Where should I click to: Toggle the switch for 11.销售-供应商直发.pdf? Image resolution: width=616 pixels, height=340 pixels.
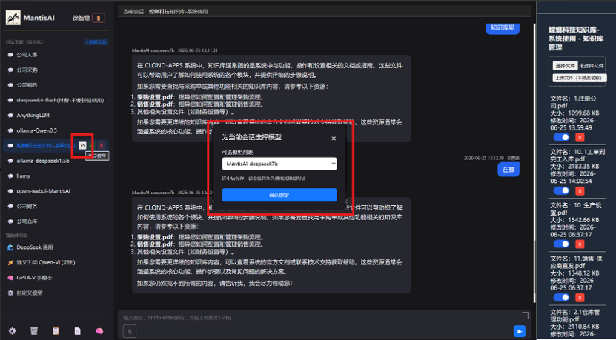pyautogui.click(x=562, y=298)
